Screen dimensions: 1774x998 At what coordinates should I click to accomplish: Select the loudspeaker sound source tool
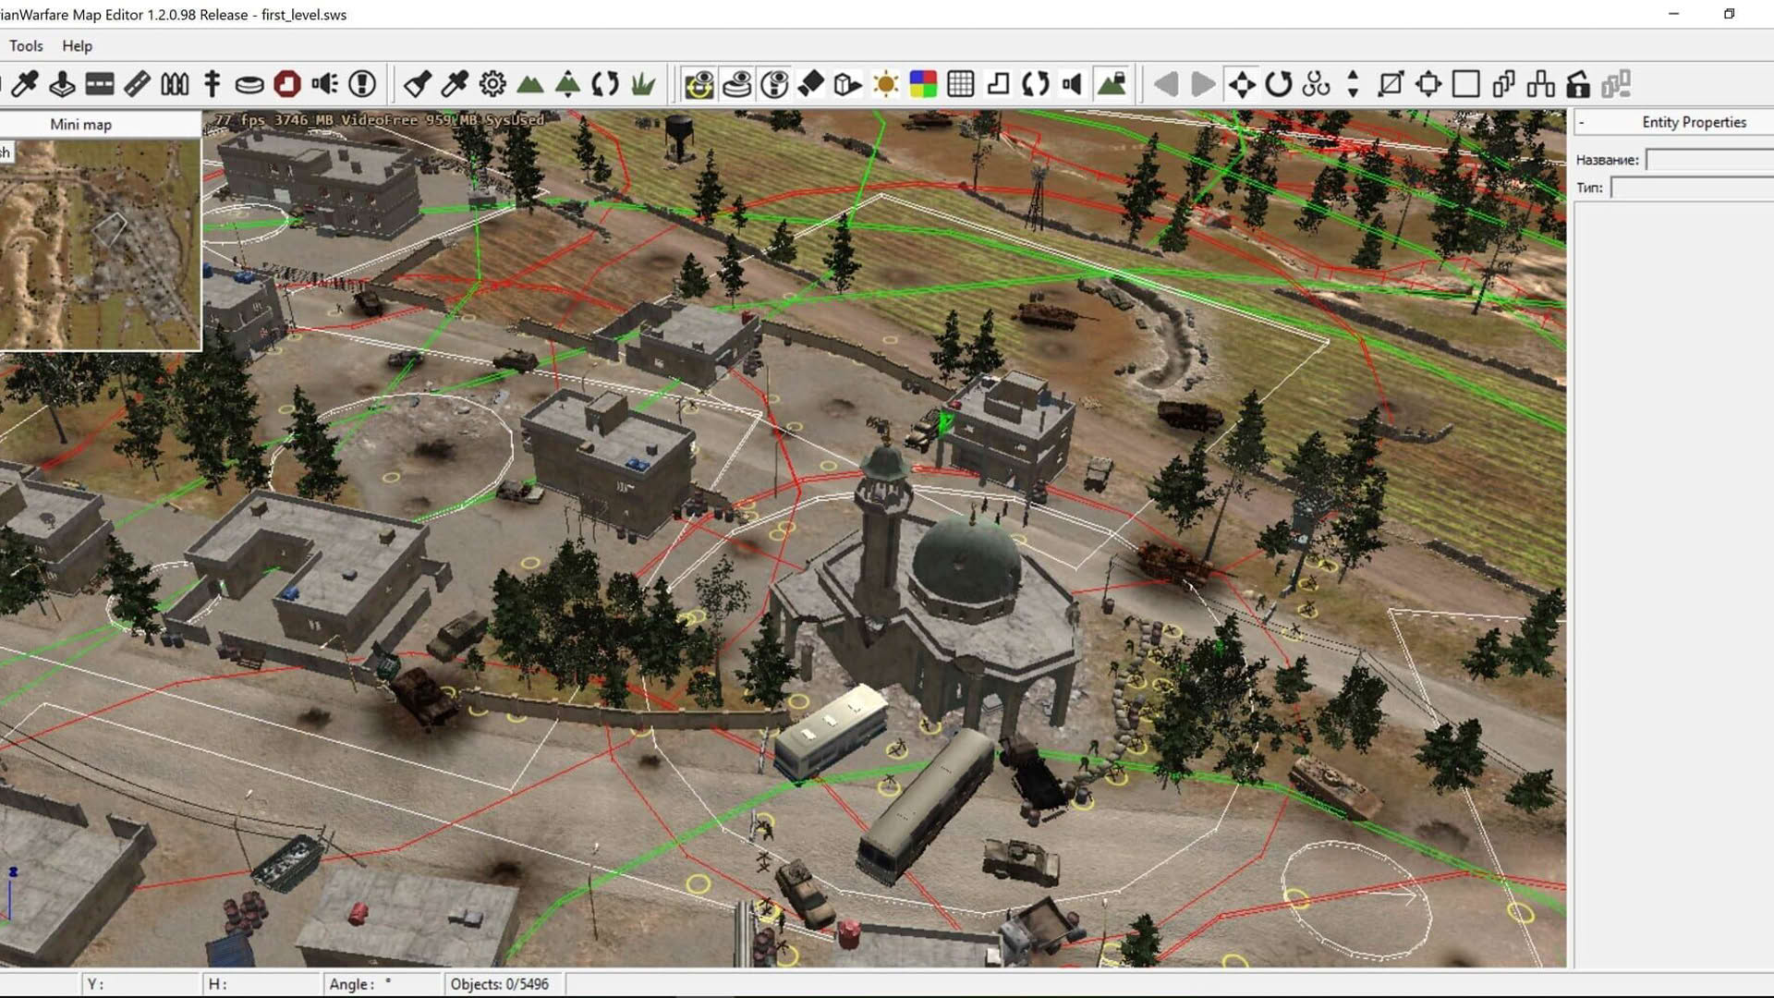[324, 84]
